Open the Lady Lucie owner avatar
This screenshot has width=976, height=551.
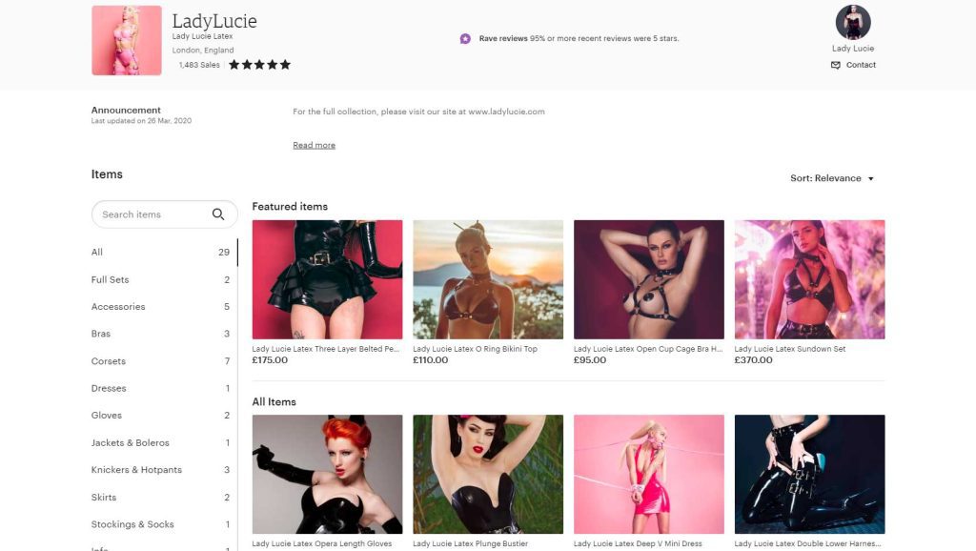pyautogui.click(x=853, y=23)
